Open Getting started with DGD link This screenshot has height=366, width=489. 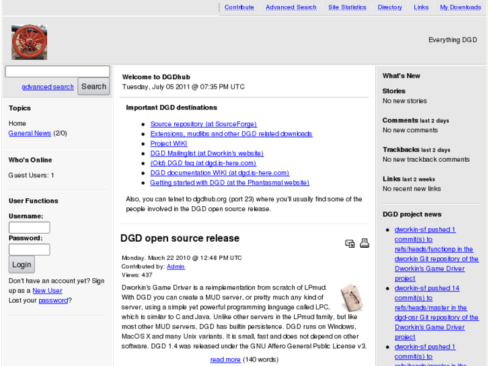229,183
